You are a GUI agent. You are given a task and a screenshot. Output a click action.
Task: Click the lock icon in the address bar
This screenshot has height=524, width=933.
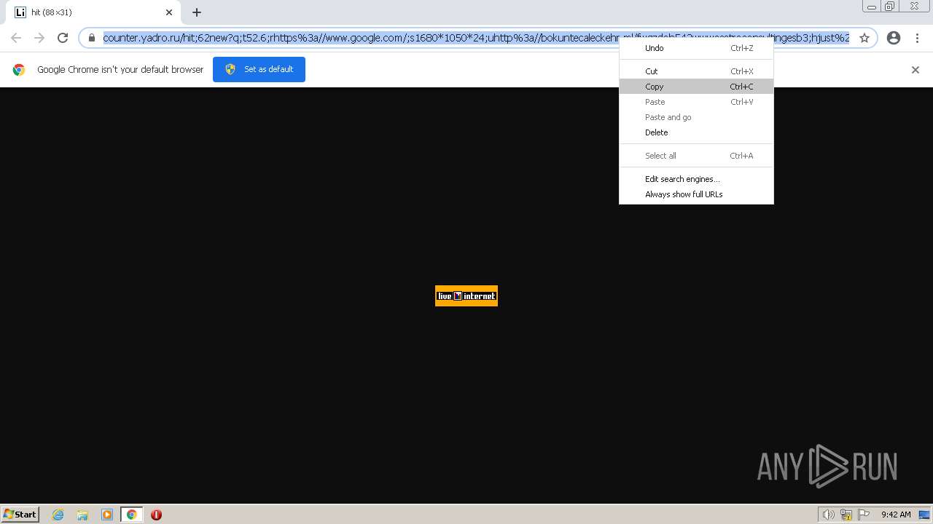point(92,38)
